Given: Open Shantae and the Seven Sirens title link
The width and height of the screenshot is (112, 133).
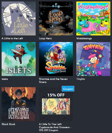Looking at the screenshot, I should click(53, 81).
